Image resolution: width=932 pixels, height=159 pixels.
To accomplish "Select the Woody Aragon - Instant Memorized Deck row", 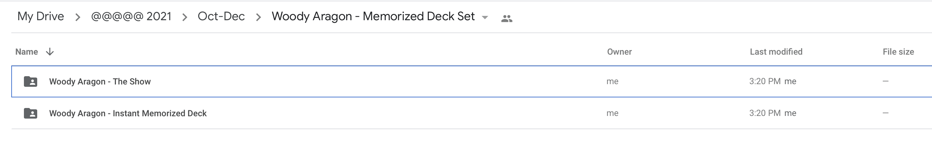I will 472,113.
